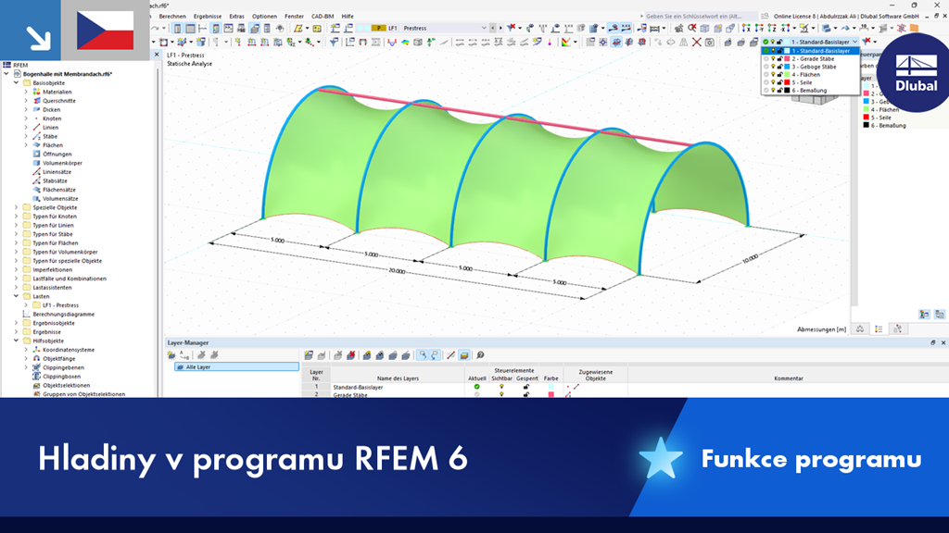This screenshot has width=949, height=533.
Task: Toggle the lock icon for Standard-Basislayer
Action: [x=525, y=387]
